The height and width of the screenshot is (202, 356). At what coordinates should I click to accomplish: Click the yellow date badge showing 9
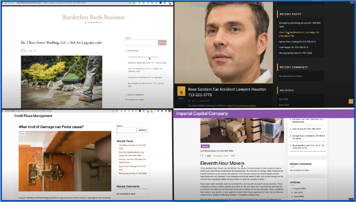coord(181,91)
